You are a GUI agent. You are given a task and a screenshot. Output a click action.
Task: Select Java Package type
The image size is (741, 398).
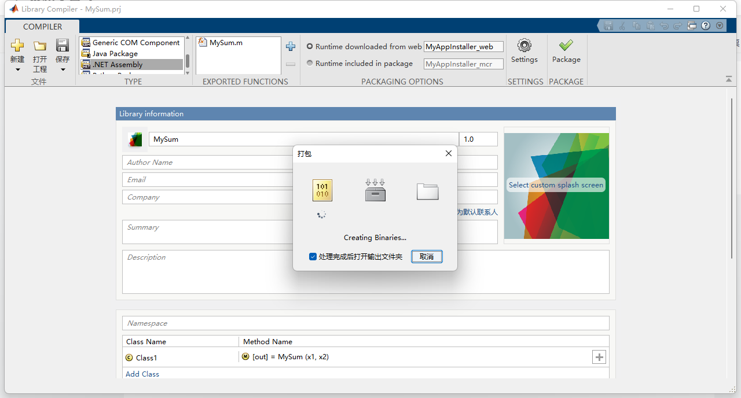131,53
